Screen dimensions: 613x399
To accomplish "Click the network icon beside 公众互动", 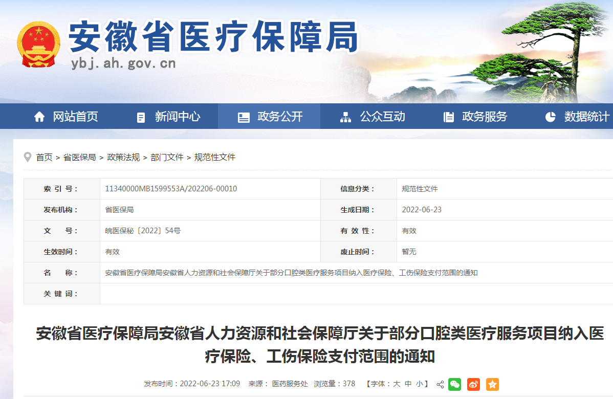I will [x=345, y=117].
